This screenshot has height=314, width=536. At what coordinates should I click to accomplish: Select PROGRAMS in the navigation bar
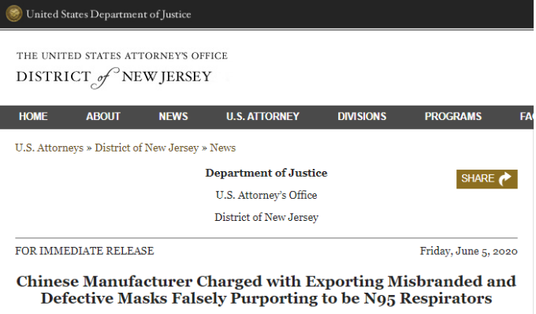[453, 117]
